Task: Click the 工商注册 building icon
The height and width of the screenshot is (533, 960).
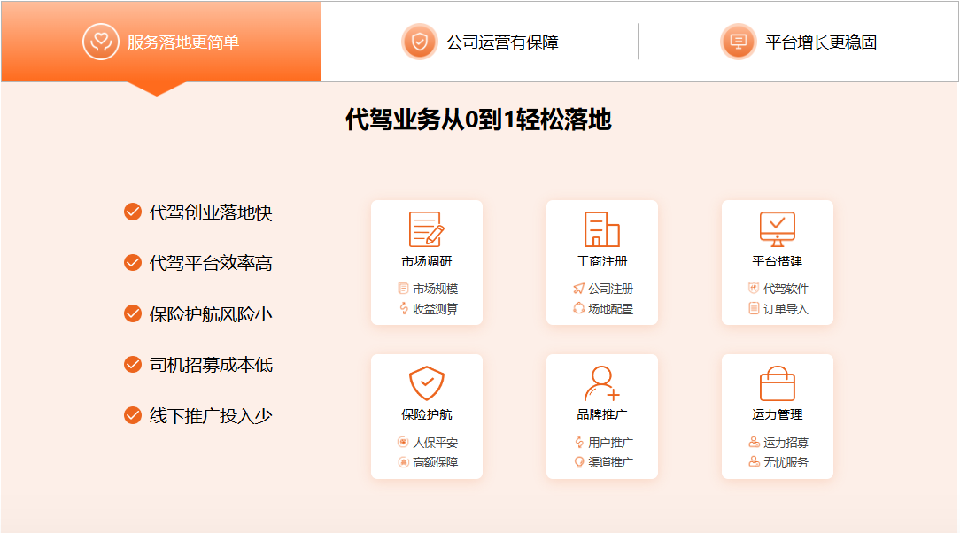Action: click(x=601, y=229)
